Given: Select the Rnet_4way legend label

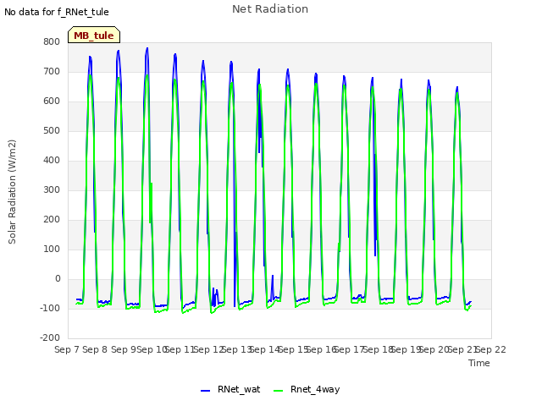Looking at the screenshot, I should point(315,389).
